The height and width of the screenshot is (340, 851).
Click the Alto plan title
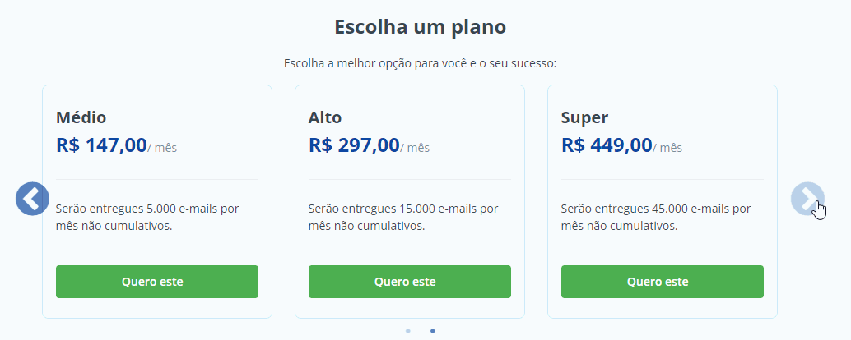tap(325, 117)
